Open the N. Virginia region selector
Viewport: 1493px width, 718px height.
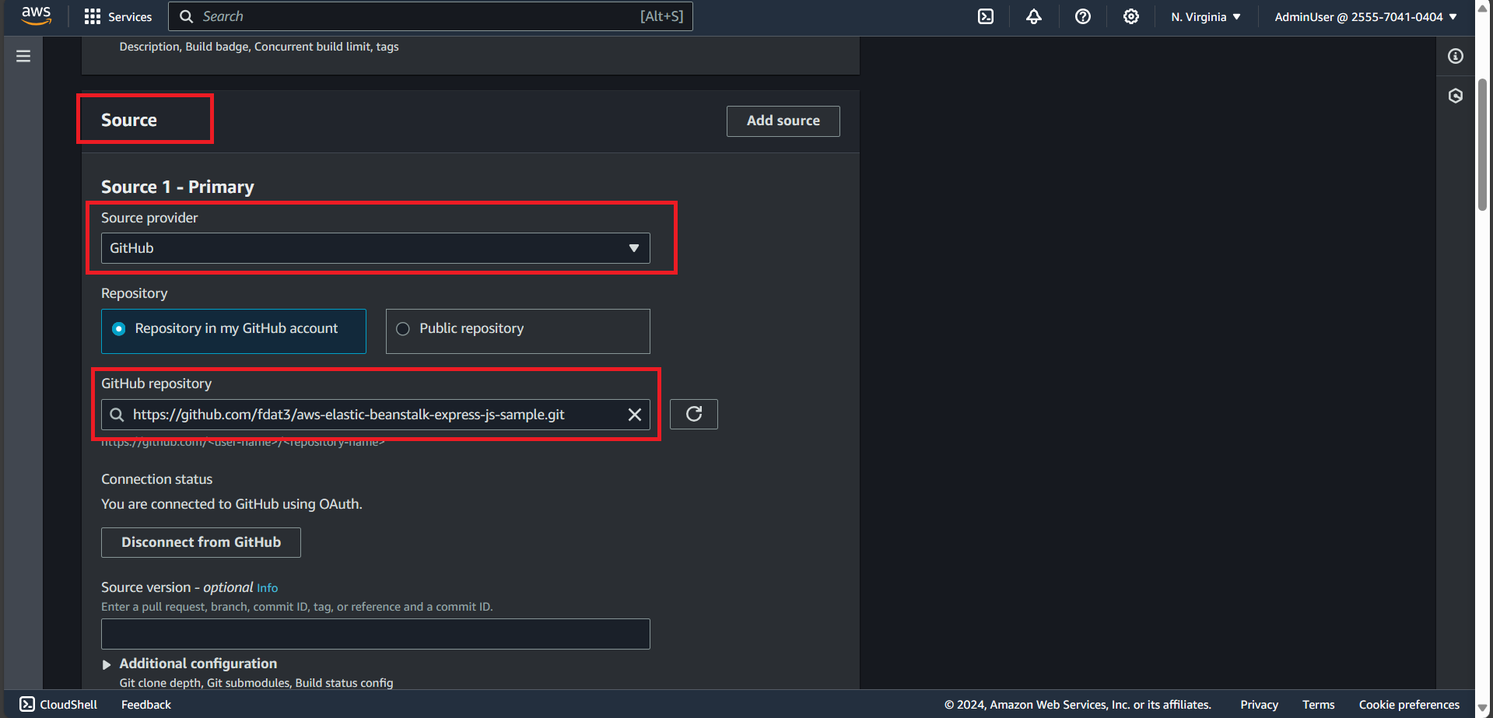point(1206,16)
